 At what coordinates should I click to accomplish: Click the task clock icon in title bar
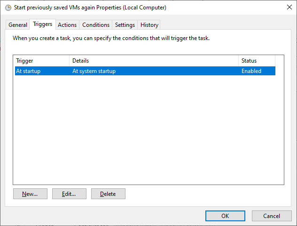[8, 8]
